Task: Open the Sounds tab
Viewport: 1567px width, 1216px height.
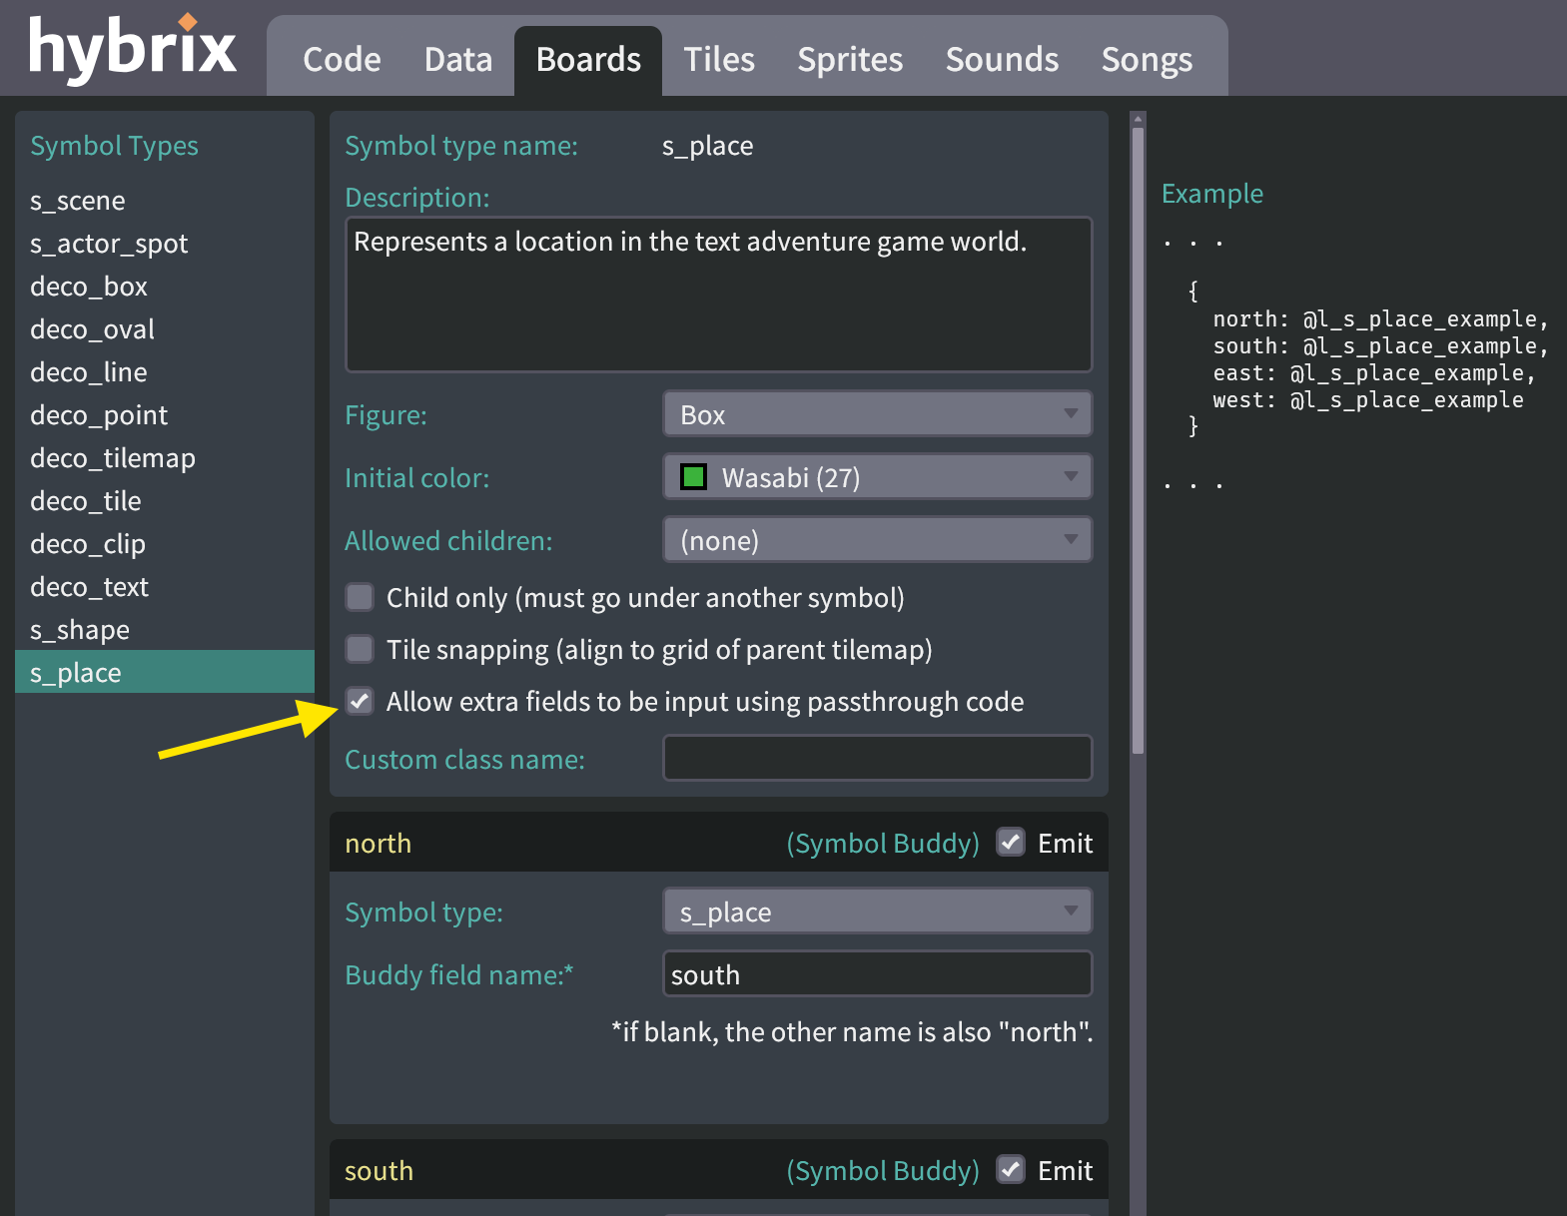Action: click(1002, 60)
